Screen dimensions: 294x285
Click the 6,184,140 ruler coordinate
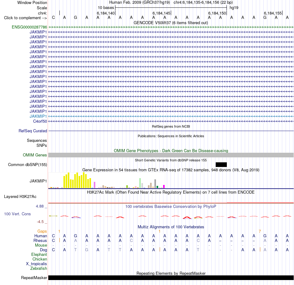(x=106, y=13)
